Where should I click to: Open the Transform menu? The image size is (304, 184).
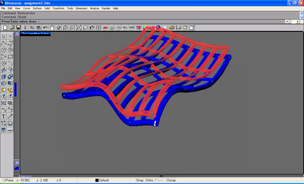tap(59, 8)
